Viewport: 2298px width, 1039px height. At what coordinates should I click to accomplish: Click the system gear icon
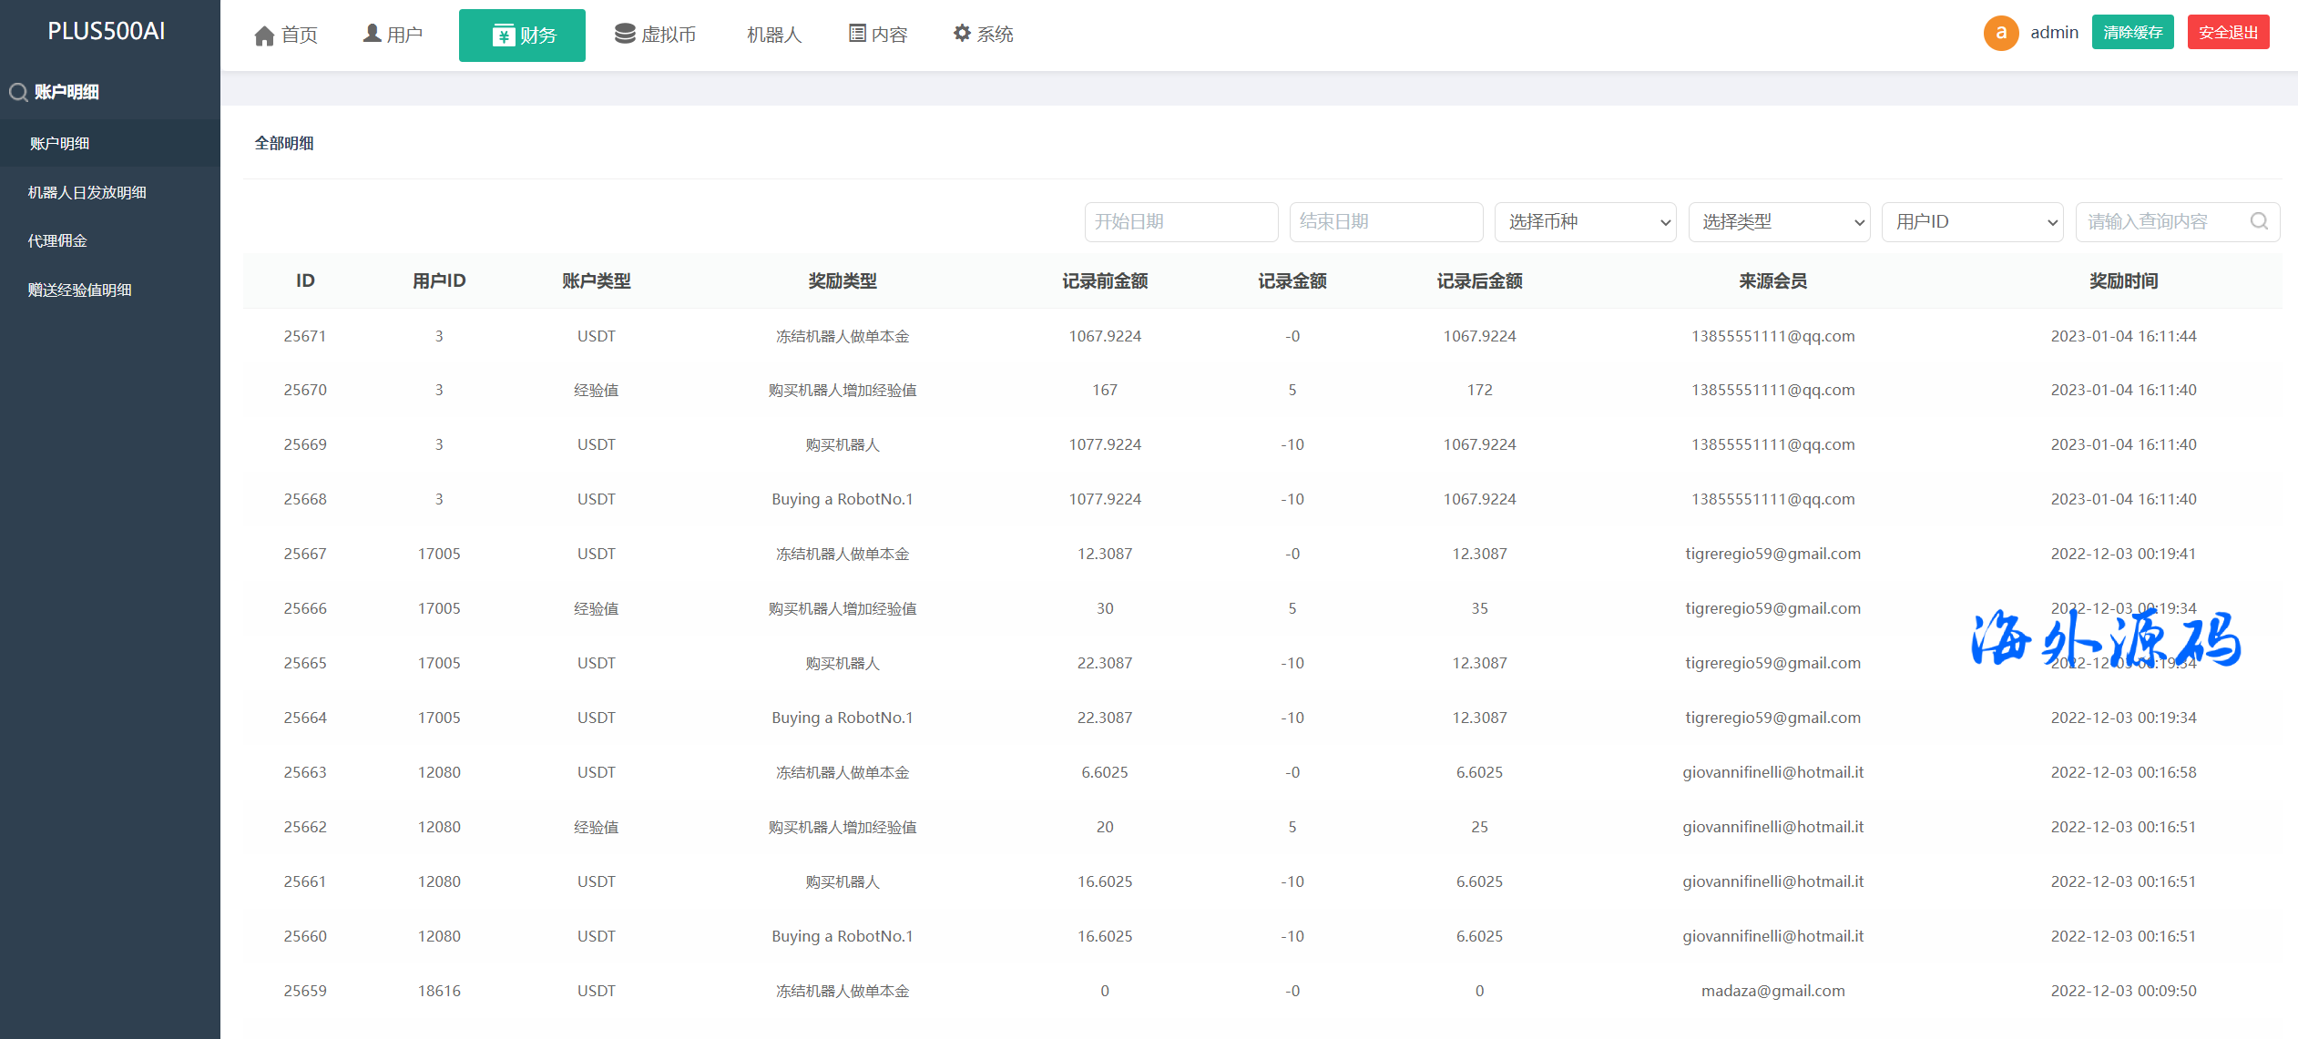click(x=962, y=34)
